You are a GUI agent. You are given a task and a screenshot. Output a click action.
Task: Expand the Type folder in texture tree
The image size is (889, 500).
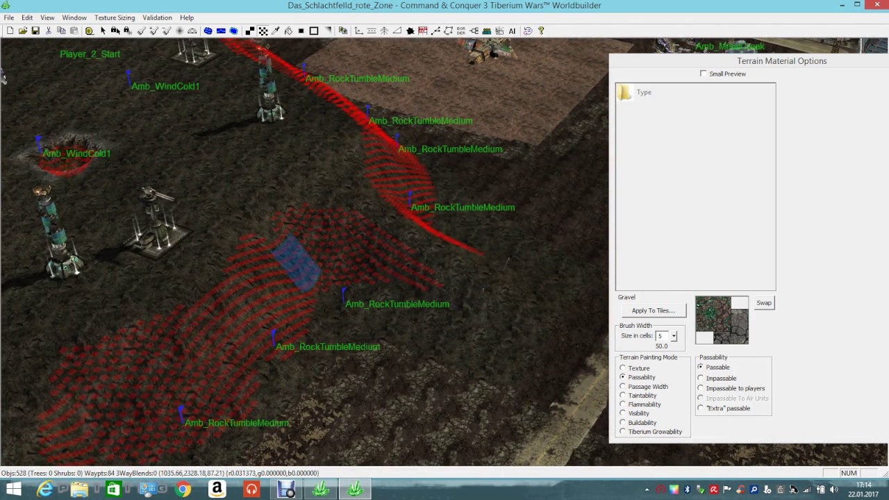[x=624, y=92]
